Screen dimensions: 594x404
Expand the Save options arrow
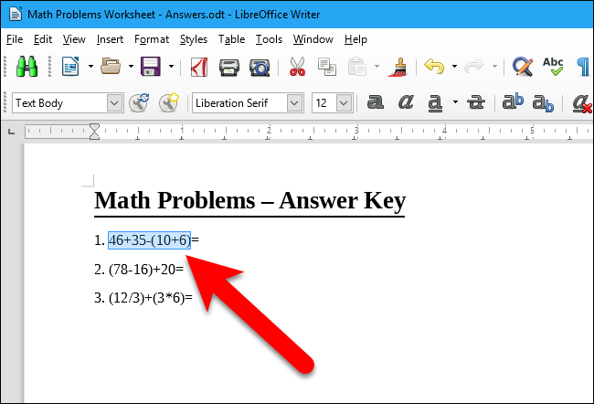171,67
